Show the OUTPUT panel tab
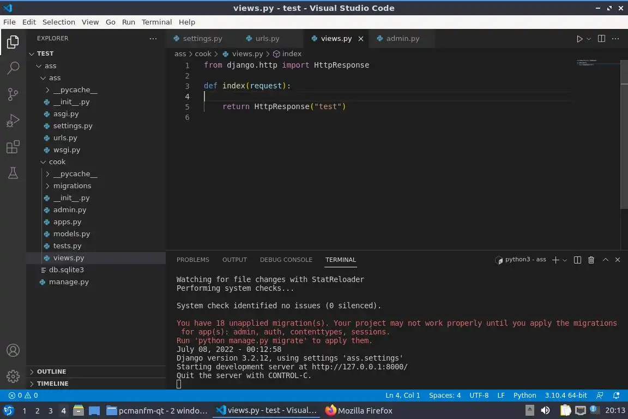Screen dimensions: 628x419 235,260
